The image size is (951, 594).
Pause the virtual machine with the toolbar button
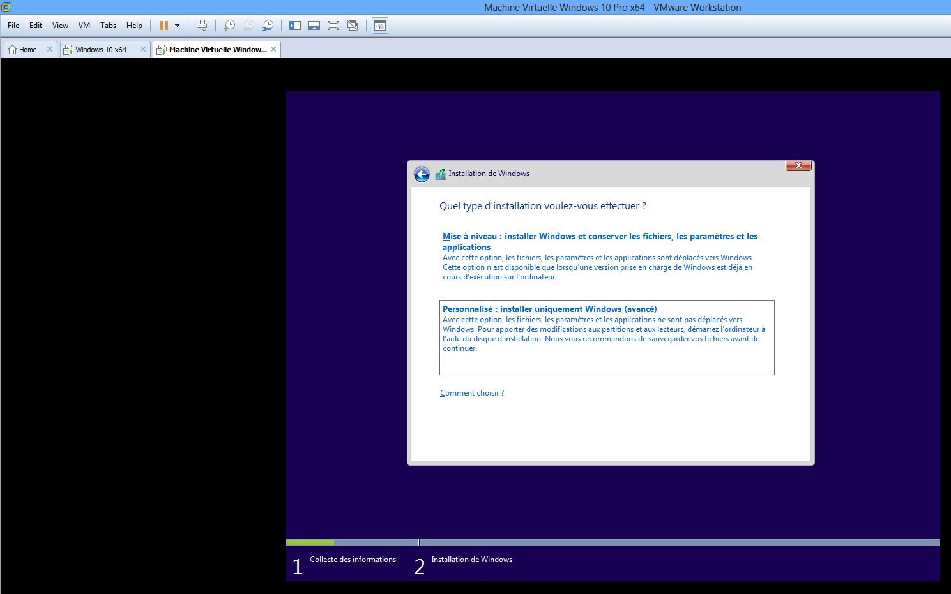164,26
